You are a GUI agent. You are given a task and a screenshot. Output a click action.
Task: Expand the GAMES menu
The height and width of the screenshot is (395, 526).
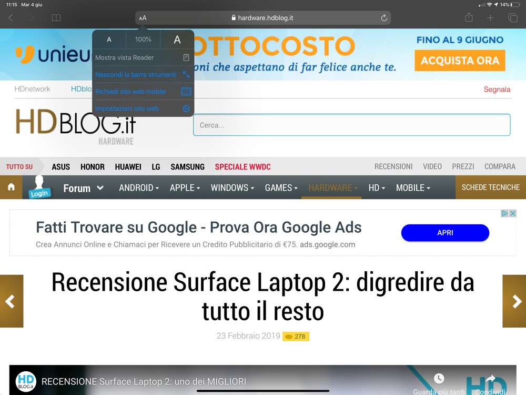tap(281, 188)
